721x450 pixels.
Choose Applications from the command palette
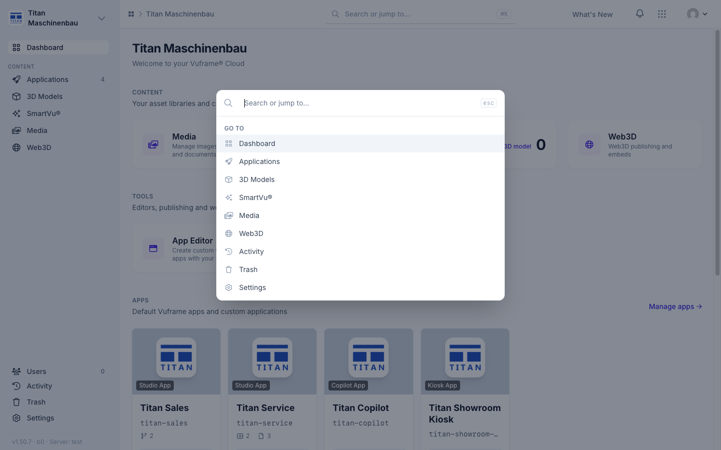click(360, 161)
